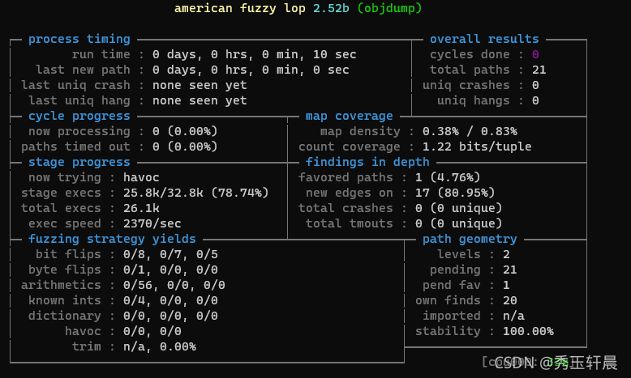Select the 'map coverage' section header
The image size is (631, 378).
(x=349, y=116)
